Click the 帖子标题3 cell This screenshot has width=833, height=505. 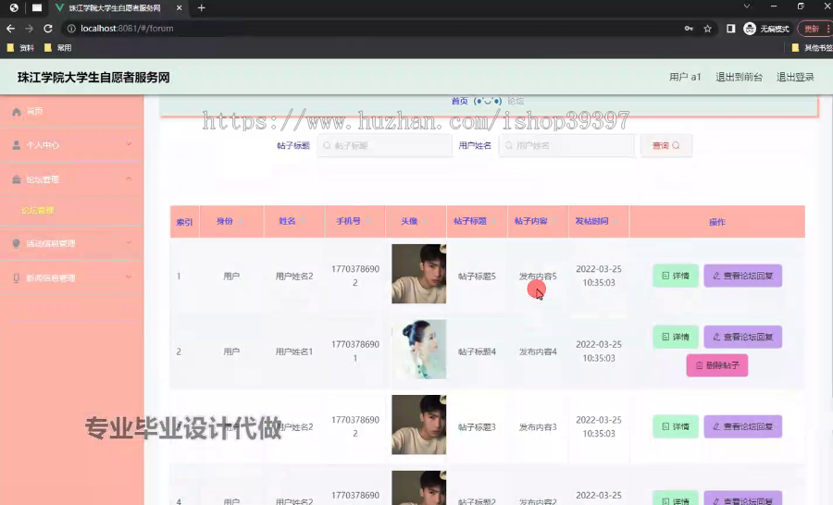[477, 427]
